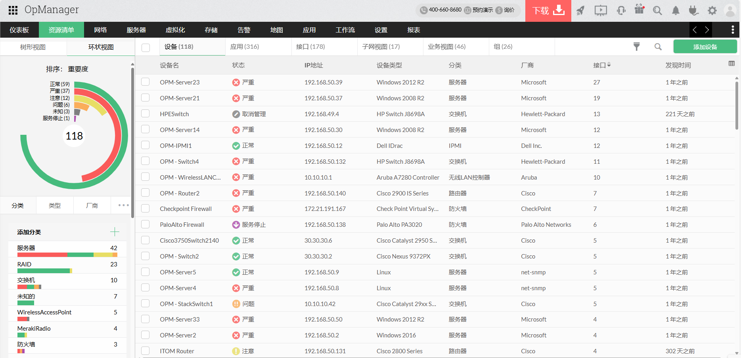The image size is (741, 358).
Task: Click the 服务器 category status bar
Action: click(x=67, y=255)
